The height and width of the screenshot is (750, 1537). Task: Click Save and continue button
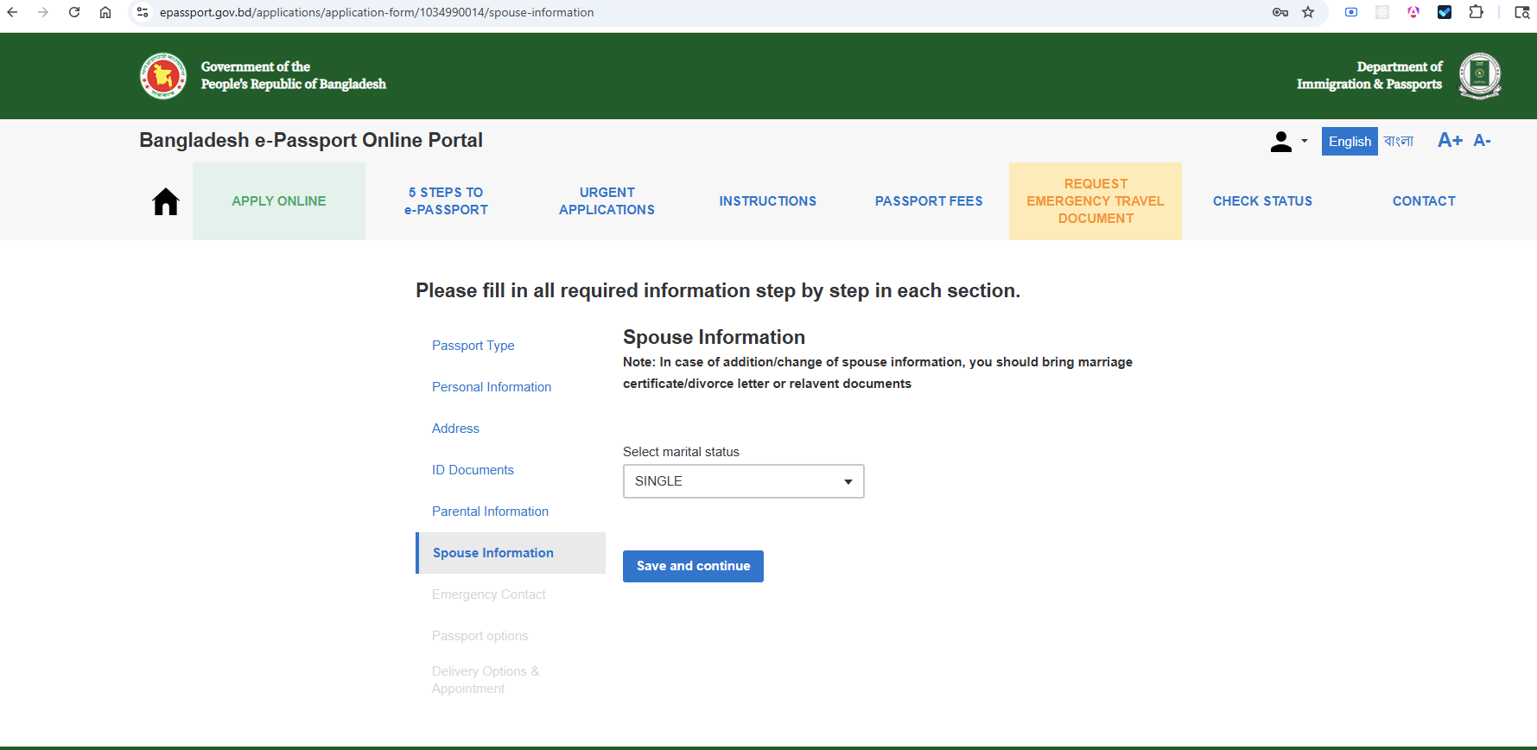pyautogui.click(x=693, y=567)
